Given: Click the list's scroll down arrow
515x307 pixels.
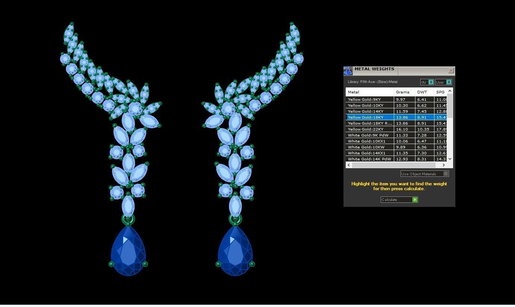Looking at the screenshot, I should 450,159.
